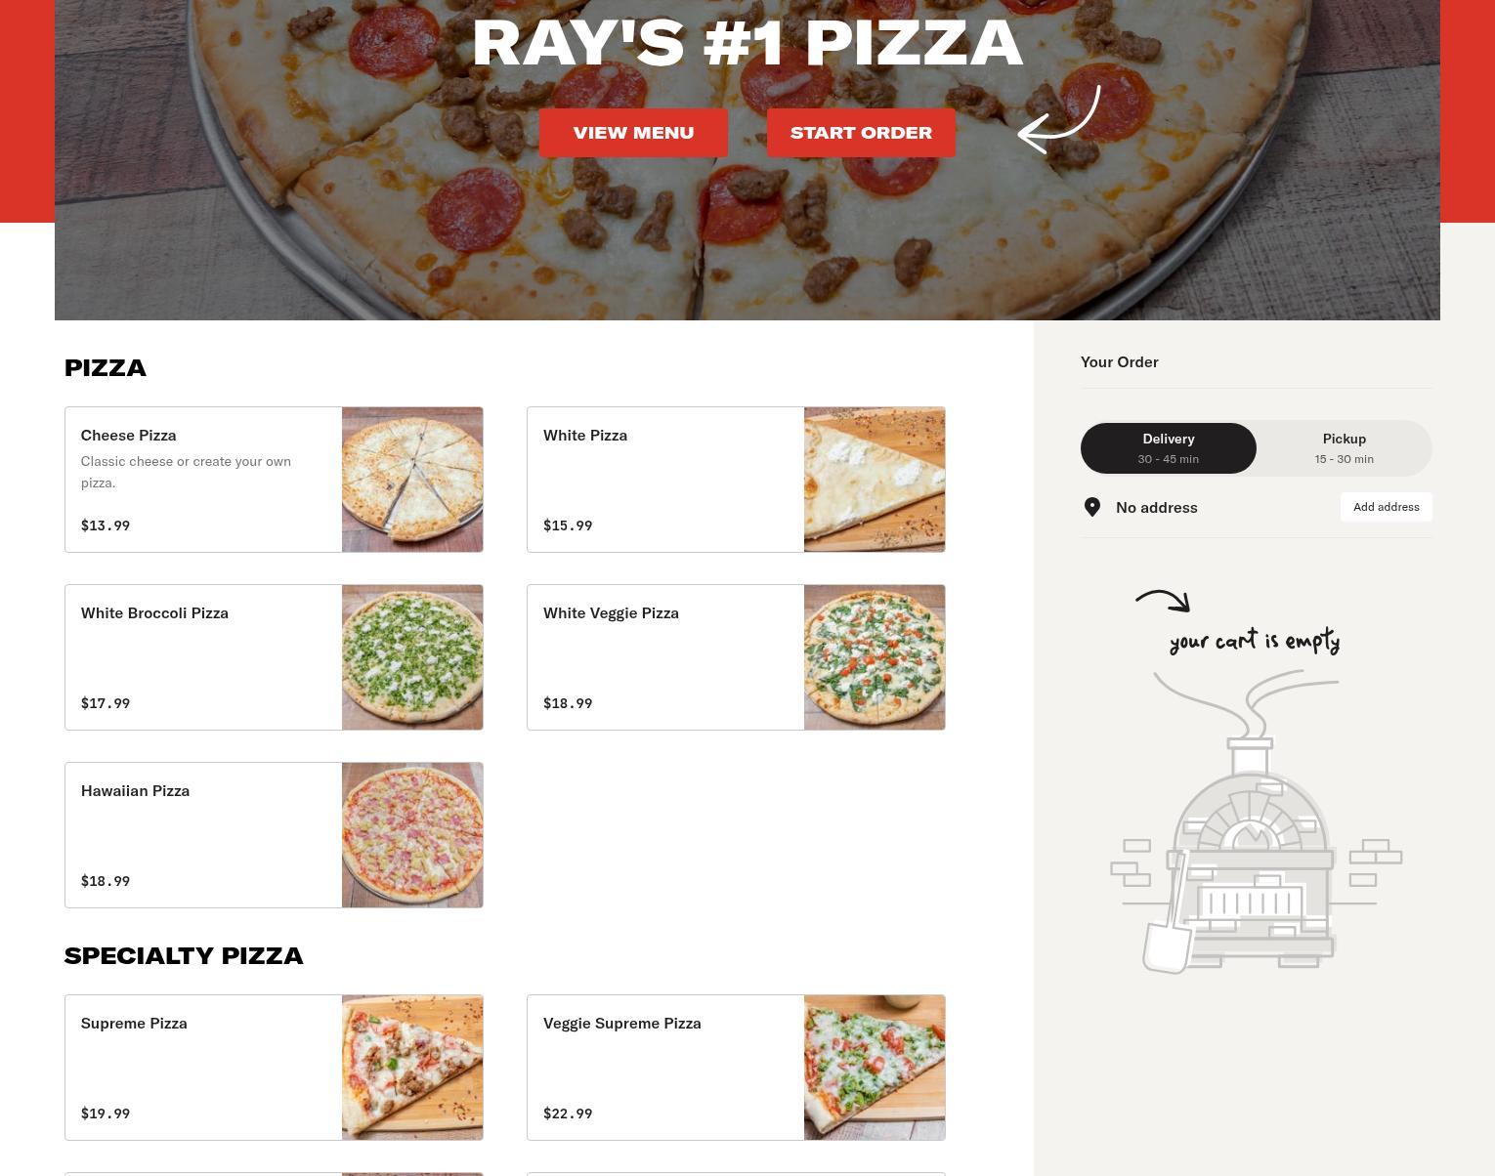Click the VIEW MENU button
The image size is (1495, 1176).
click(633, 133)
